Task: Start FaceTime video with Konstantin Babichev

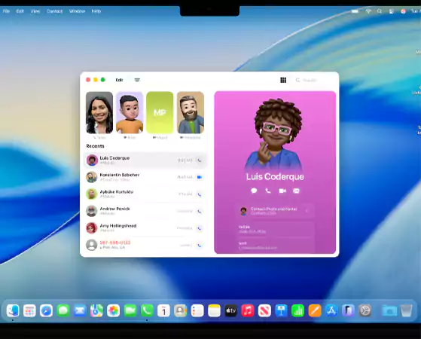Action: pyautogui.click(x=200, y=177)
